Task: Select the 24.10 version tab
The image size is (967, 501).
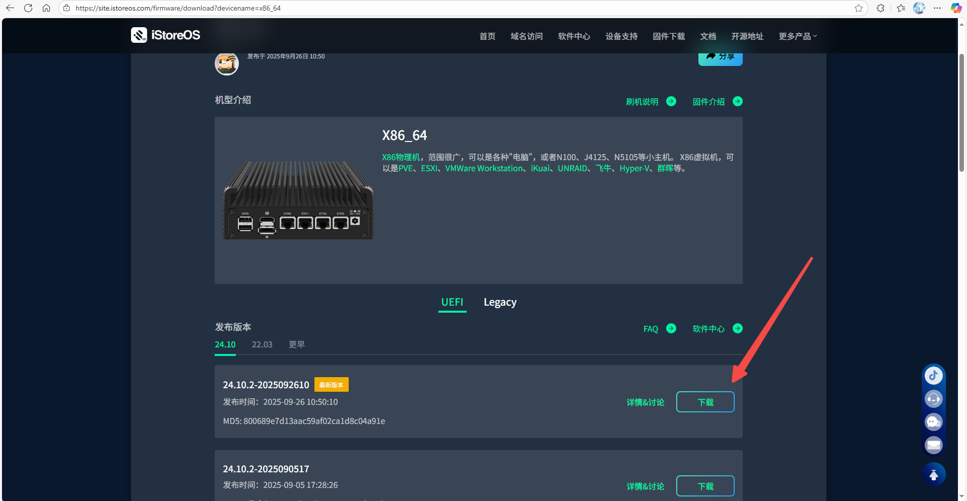Action: point(225,345)
